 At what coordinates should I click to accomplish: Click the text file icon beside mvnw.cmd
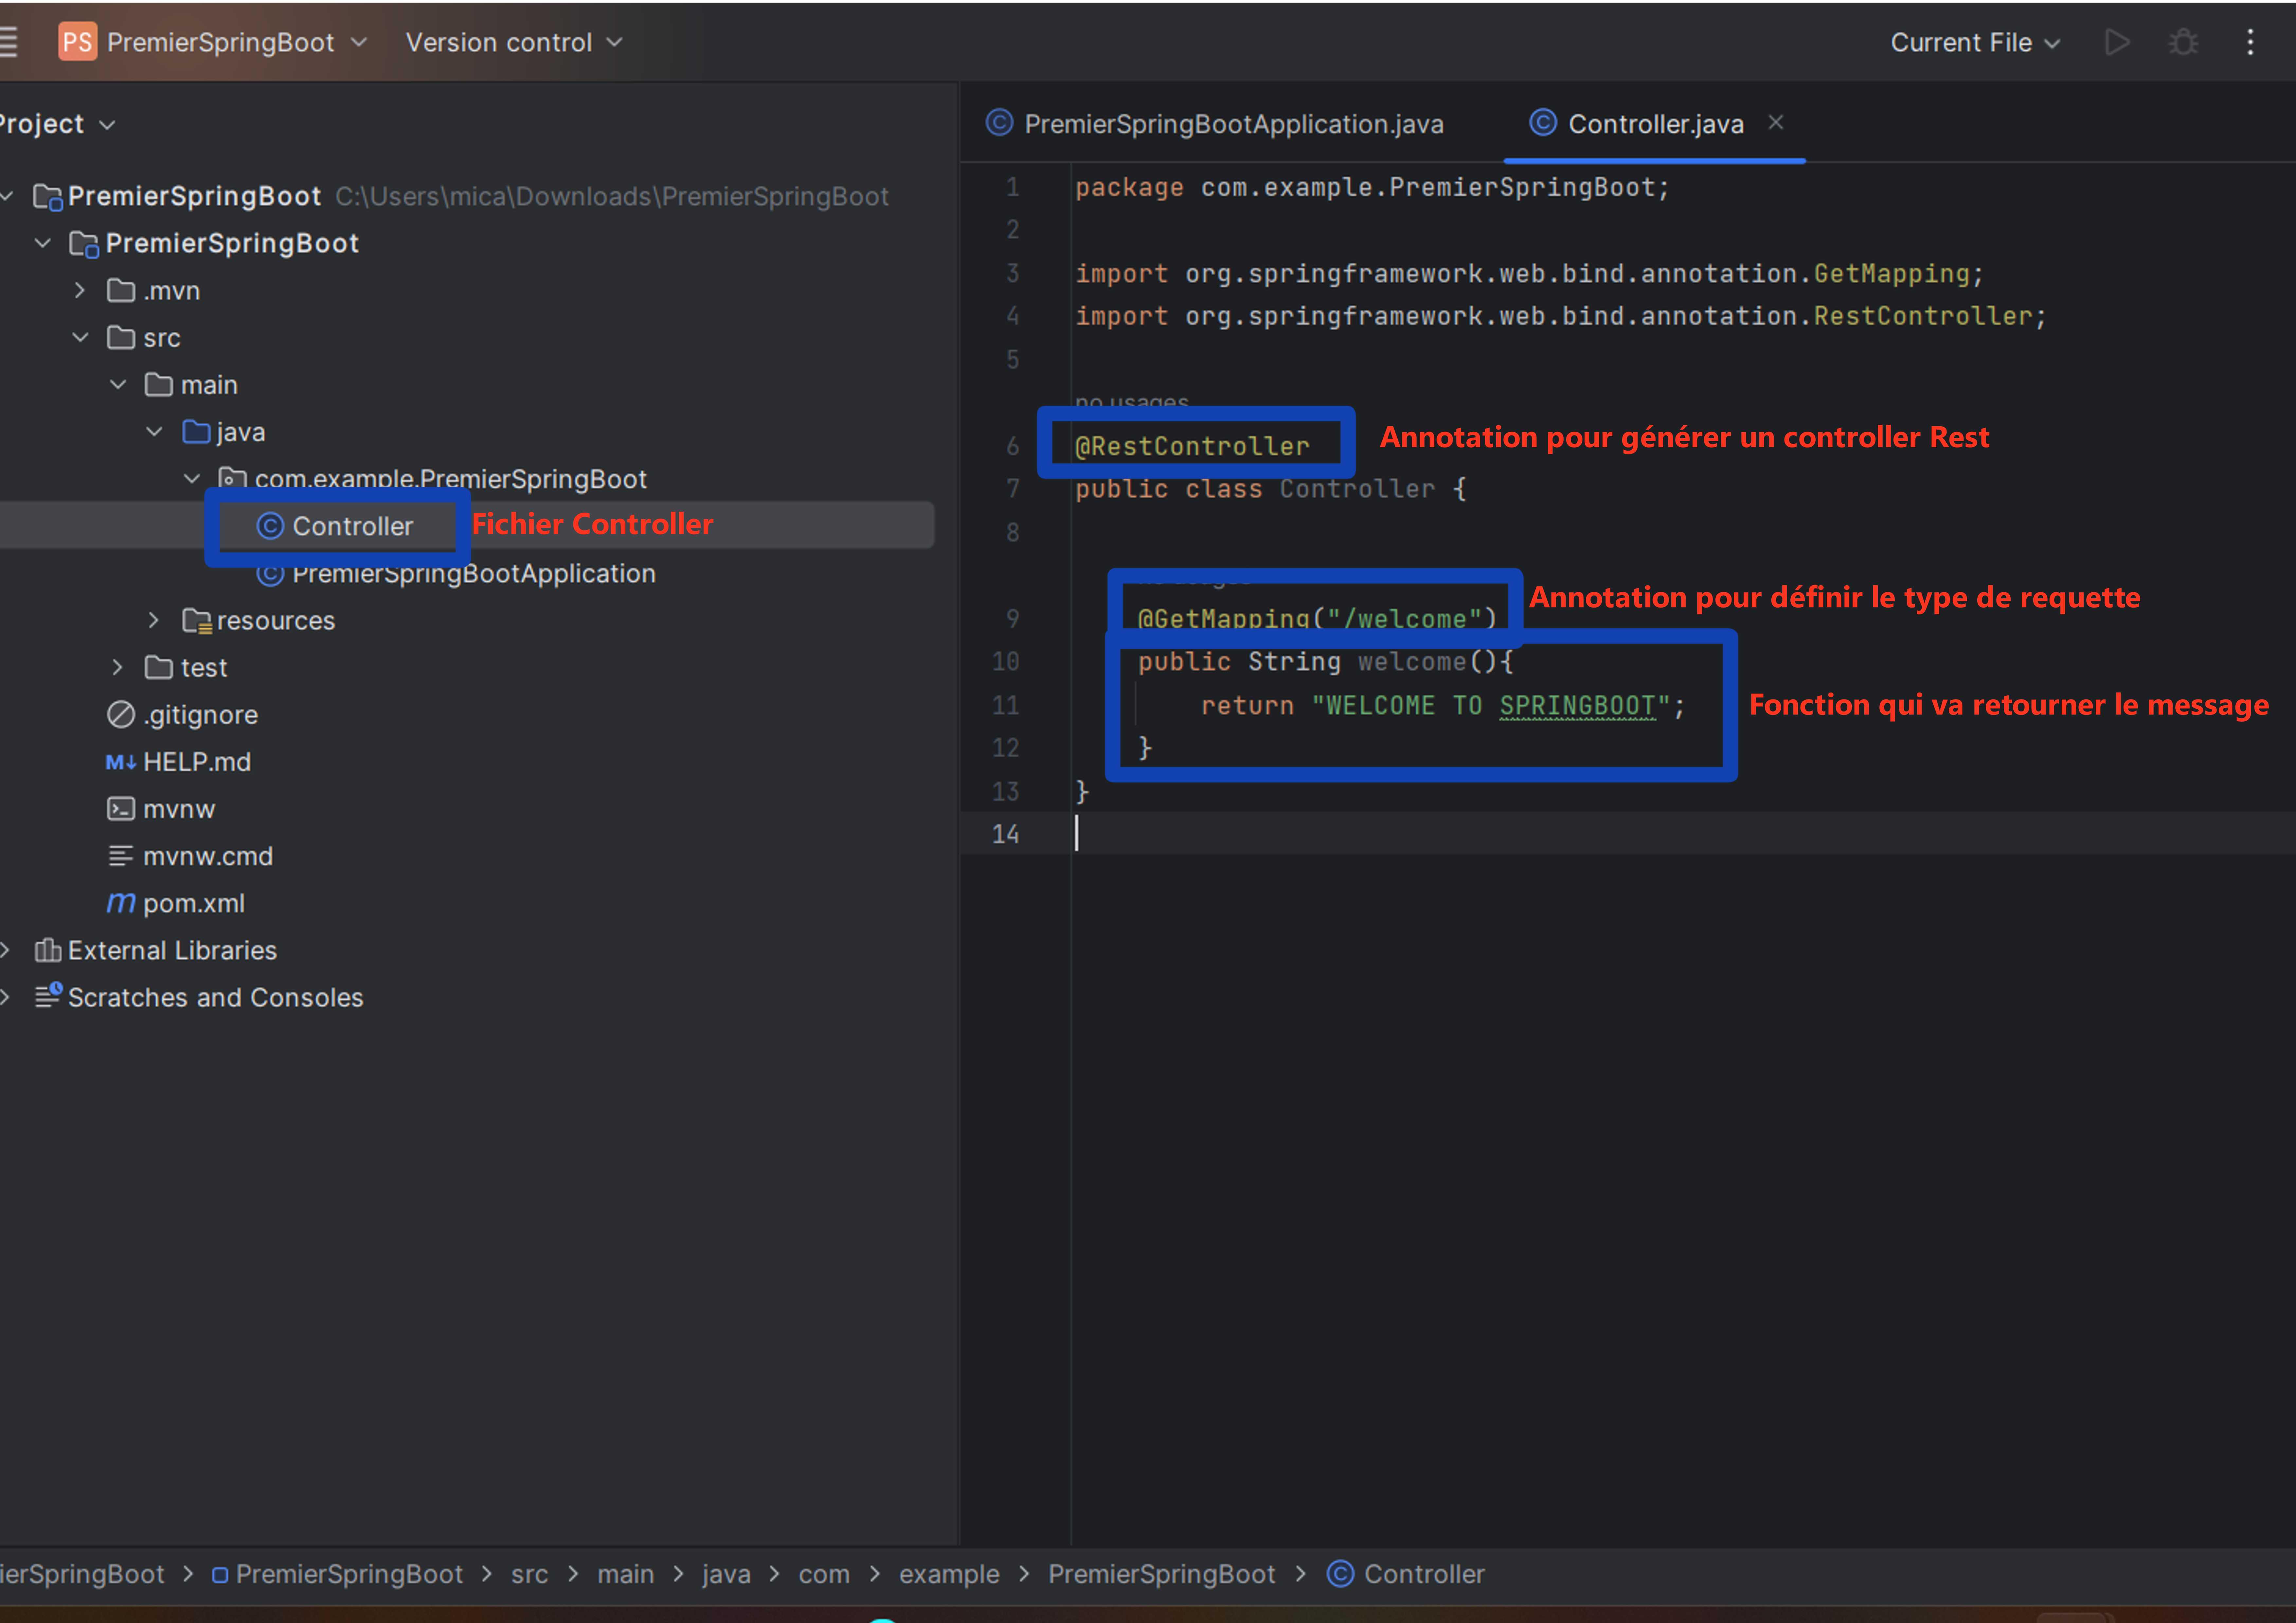[x=121, y=856]
